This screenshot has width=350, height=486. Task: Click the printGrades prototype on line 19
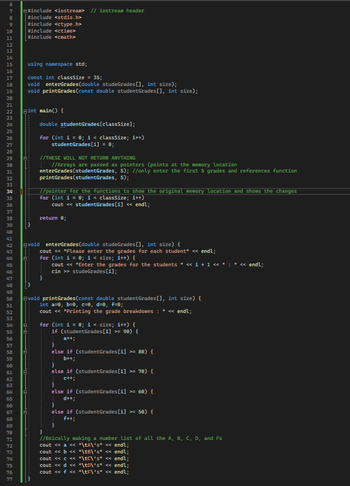click(x=113, y=91)
